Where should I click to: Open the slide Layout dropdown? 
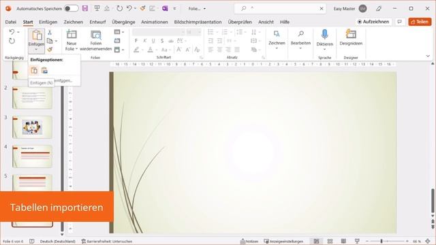[x=119, y=32]
